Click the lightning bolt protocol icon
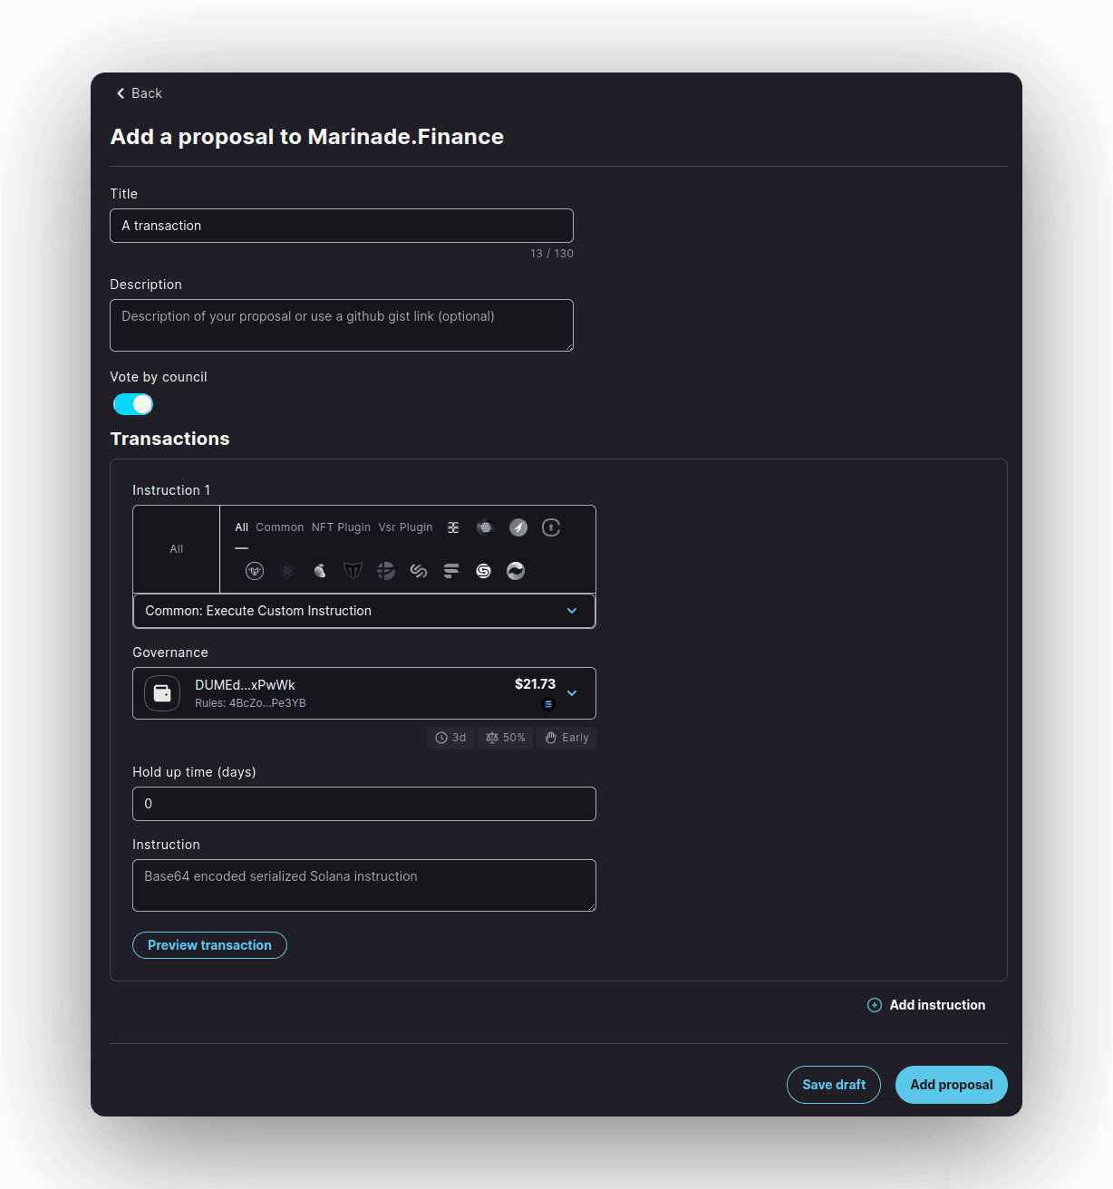This screenshot has height=1189, width=1113. pos(518,527)
